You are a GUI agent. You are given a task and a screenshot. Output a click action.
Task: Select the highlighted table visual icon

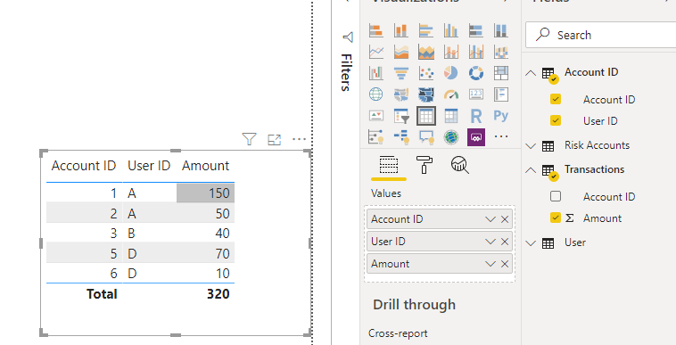point(426,116)
